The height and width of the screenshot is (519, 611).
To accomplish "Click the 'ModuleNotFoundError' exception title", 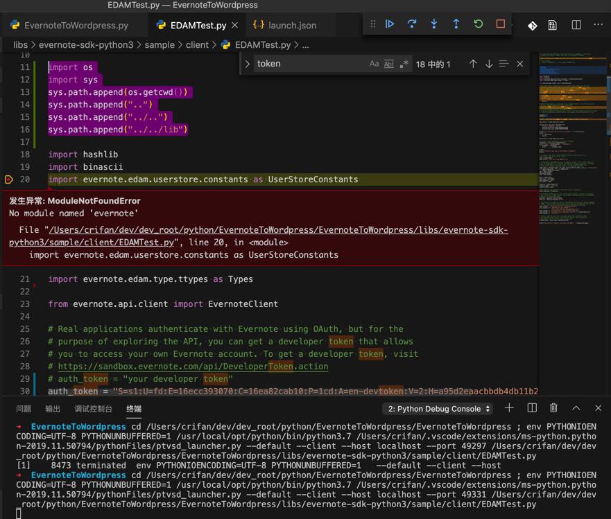I will point(94,201).
